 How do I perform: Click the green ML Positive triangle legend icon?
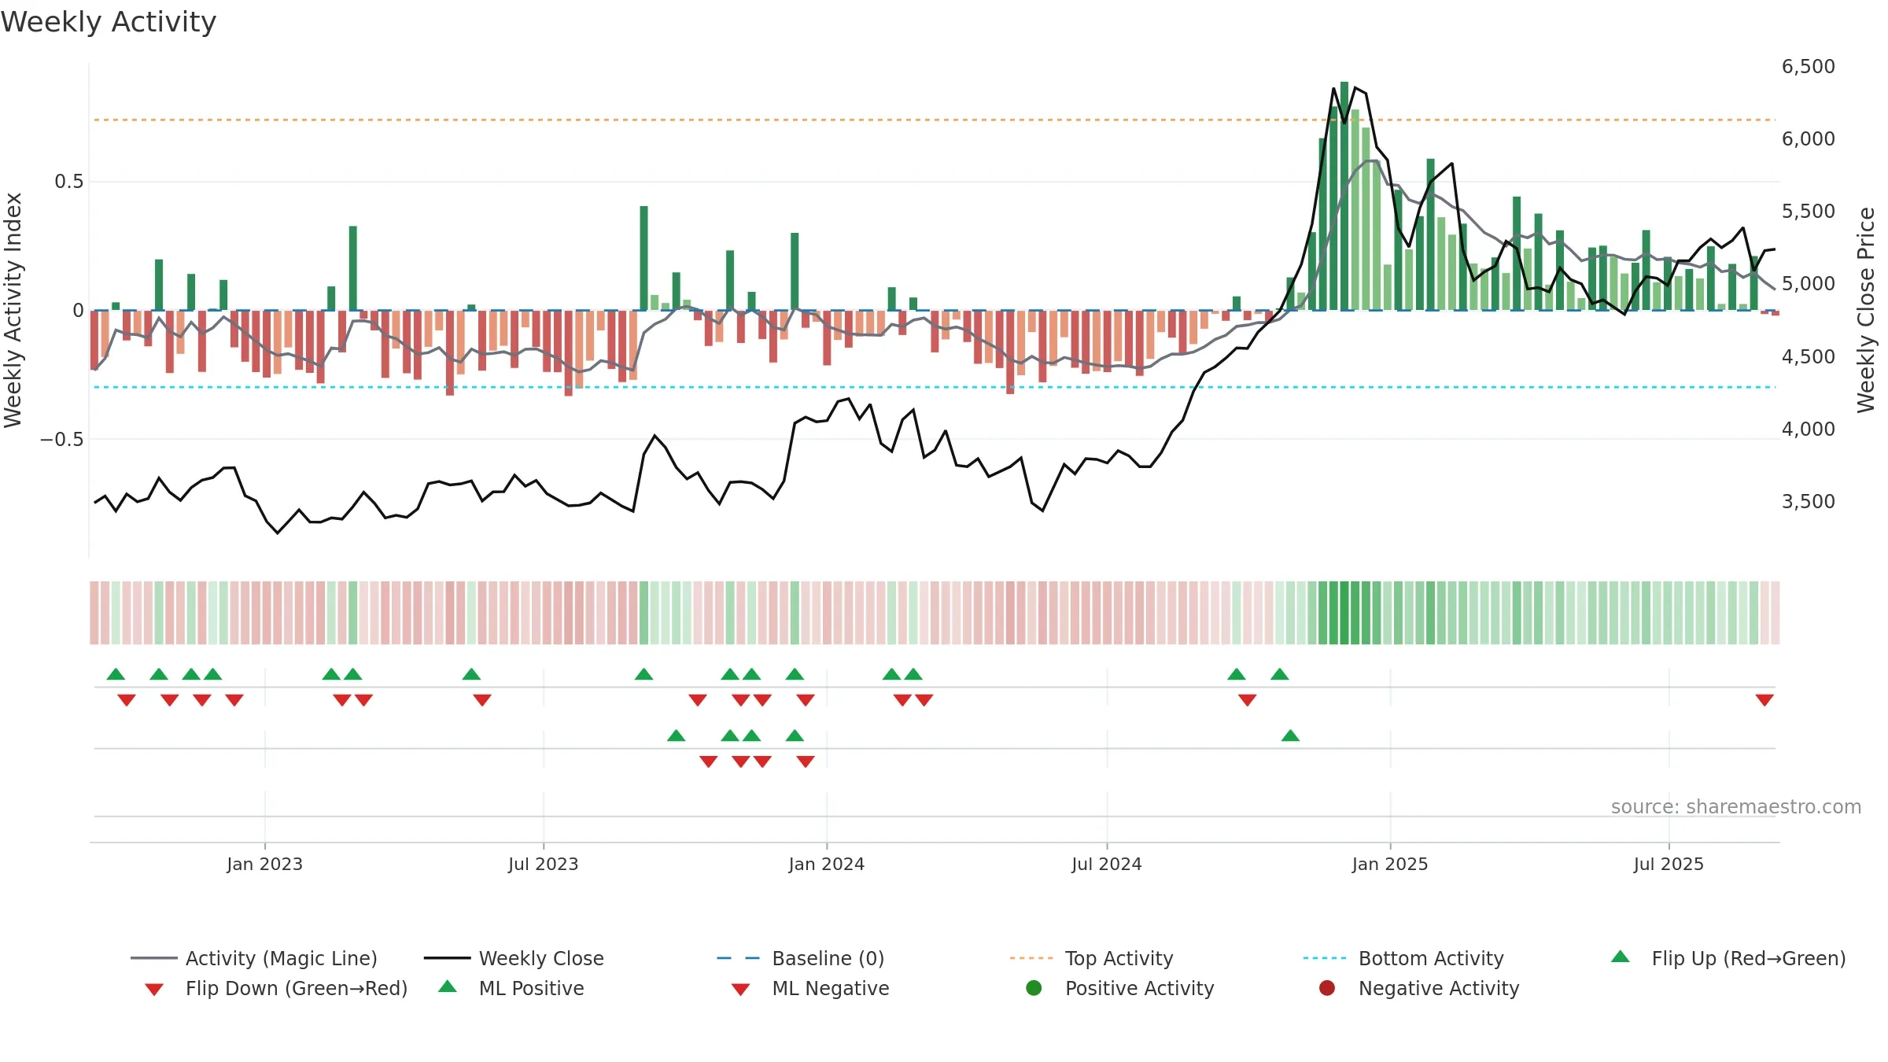tap(448, 986)
